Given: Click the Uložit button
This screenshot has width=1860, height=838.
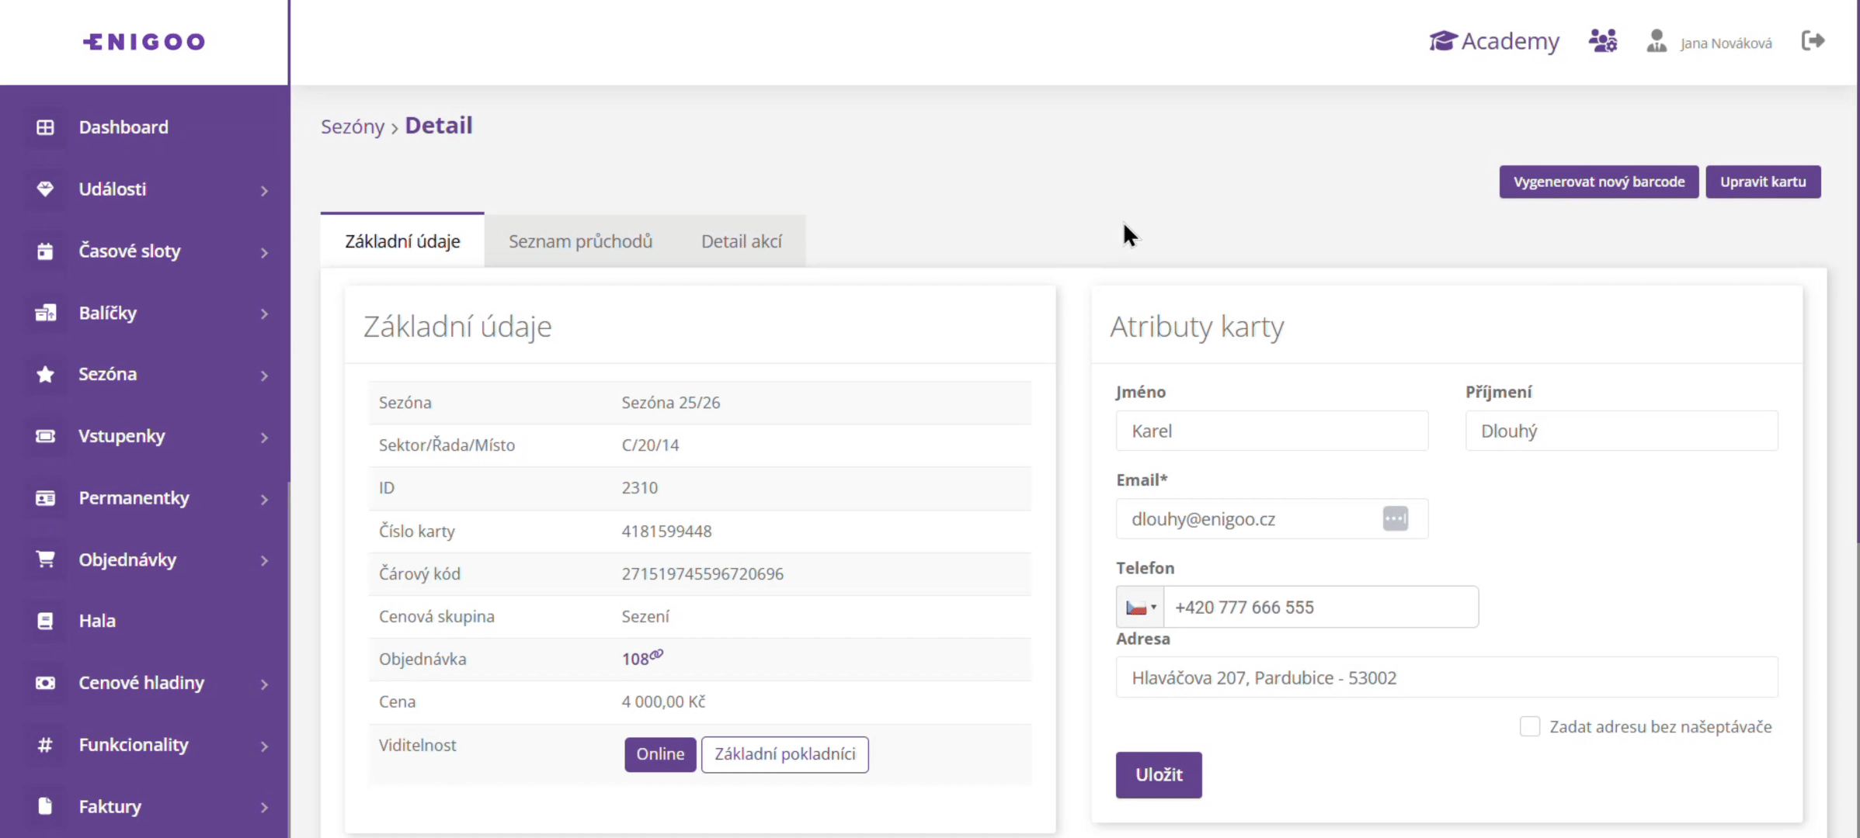Looking at the screenshot, I should point(1158,774).
